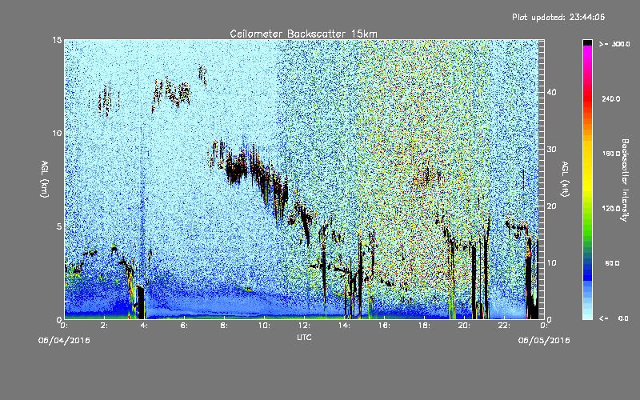Viewport: 640px width, 400px height.
Task: Select the "Backscatter Intensity" colorbar title
Action: tap(625, 180)
